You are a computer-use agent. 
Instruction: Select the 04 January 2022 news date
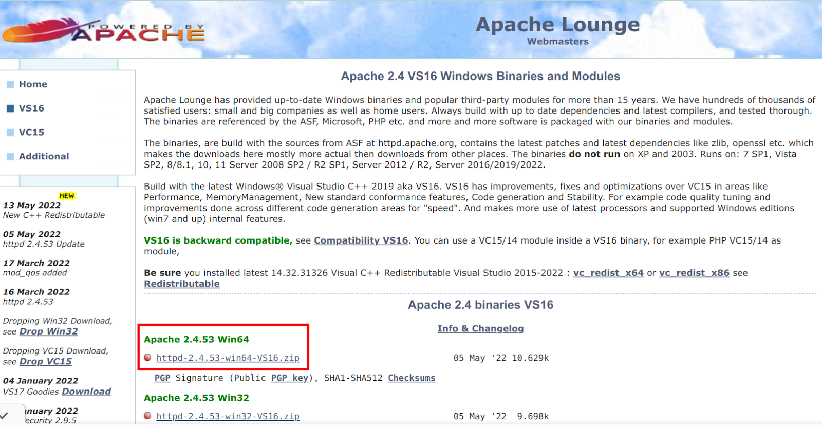(x=41, y=381)
